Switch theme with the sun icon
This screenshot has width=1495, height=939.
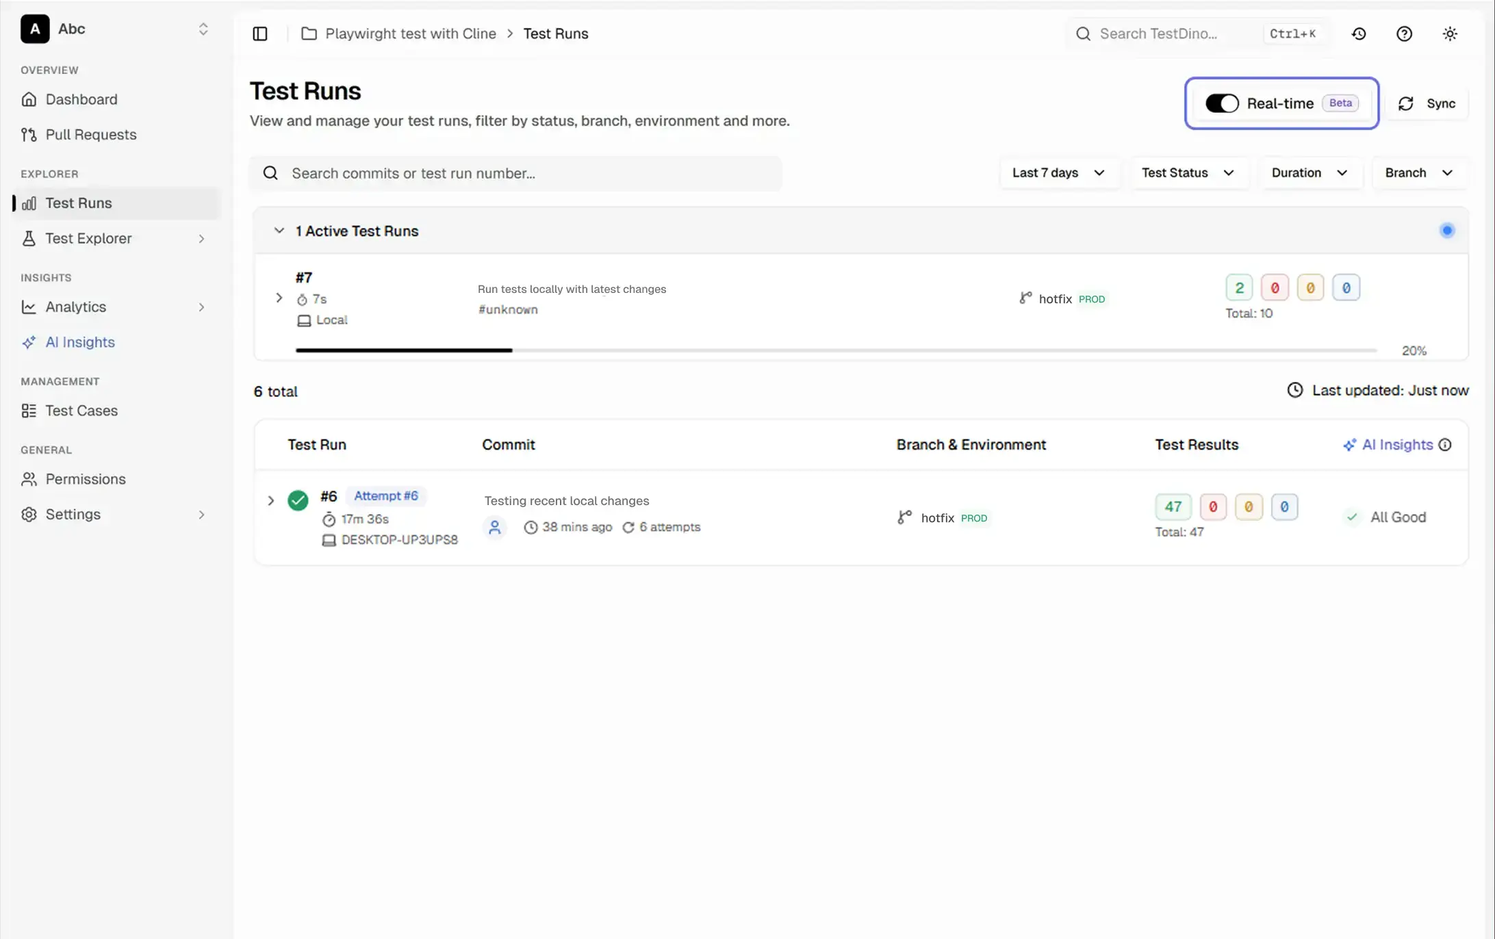tap(1450, 34)
